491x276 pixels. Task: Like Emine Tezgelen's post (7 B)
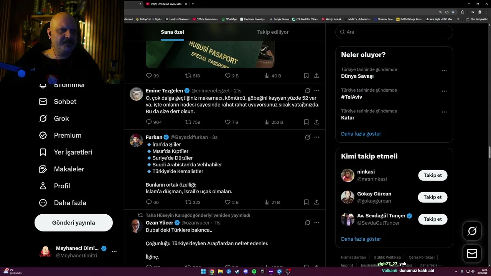[232, 122]
